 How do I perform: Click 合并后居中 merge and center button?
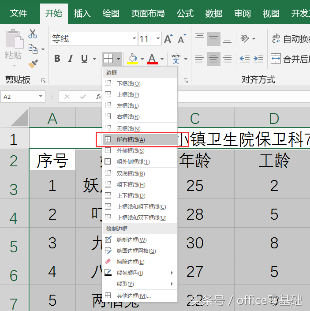290,59
